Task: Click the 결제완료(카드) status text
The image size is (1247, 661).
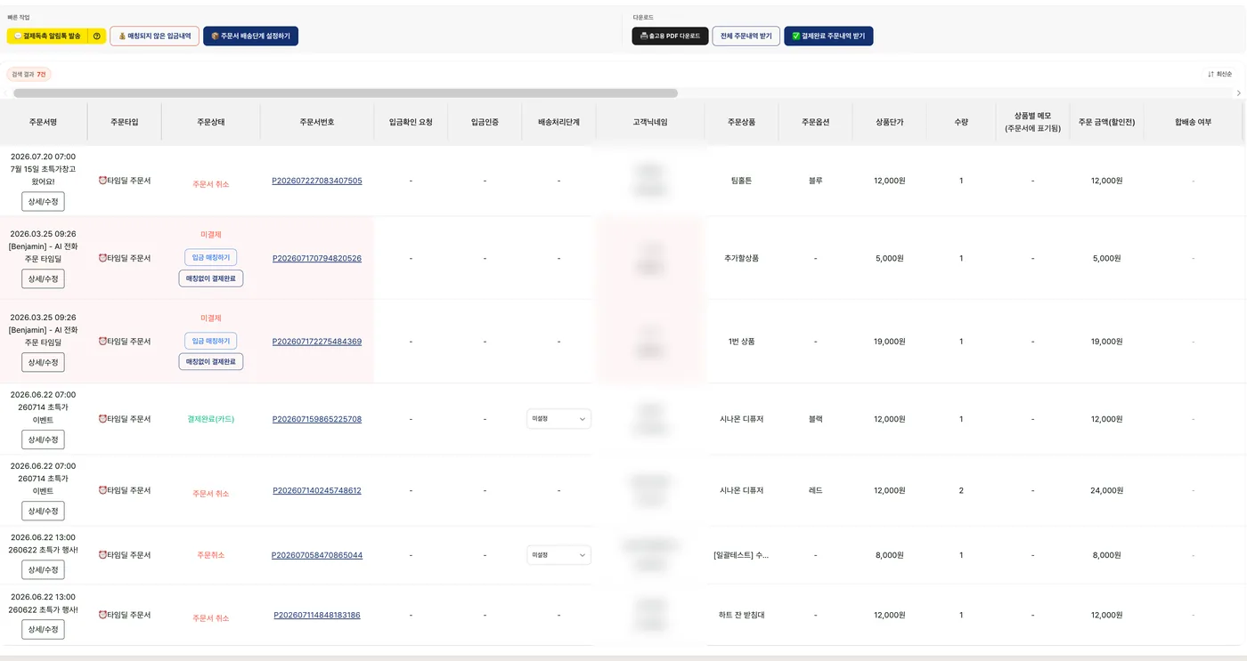Action: [211, 419]
